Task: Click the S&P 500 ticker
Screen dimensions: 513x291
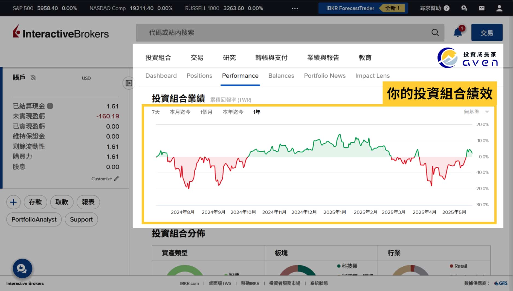Action: coord(45,8)
